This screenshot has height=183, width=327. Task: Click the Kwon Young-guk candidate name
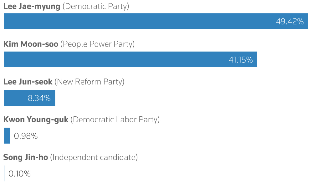coord(36,119)
